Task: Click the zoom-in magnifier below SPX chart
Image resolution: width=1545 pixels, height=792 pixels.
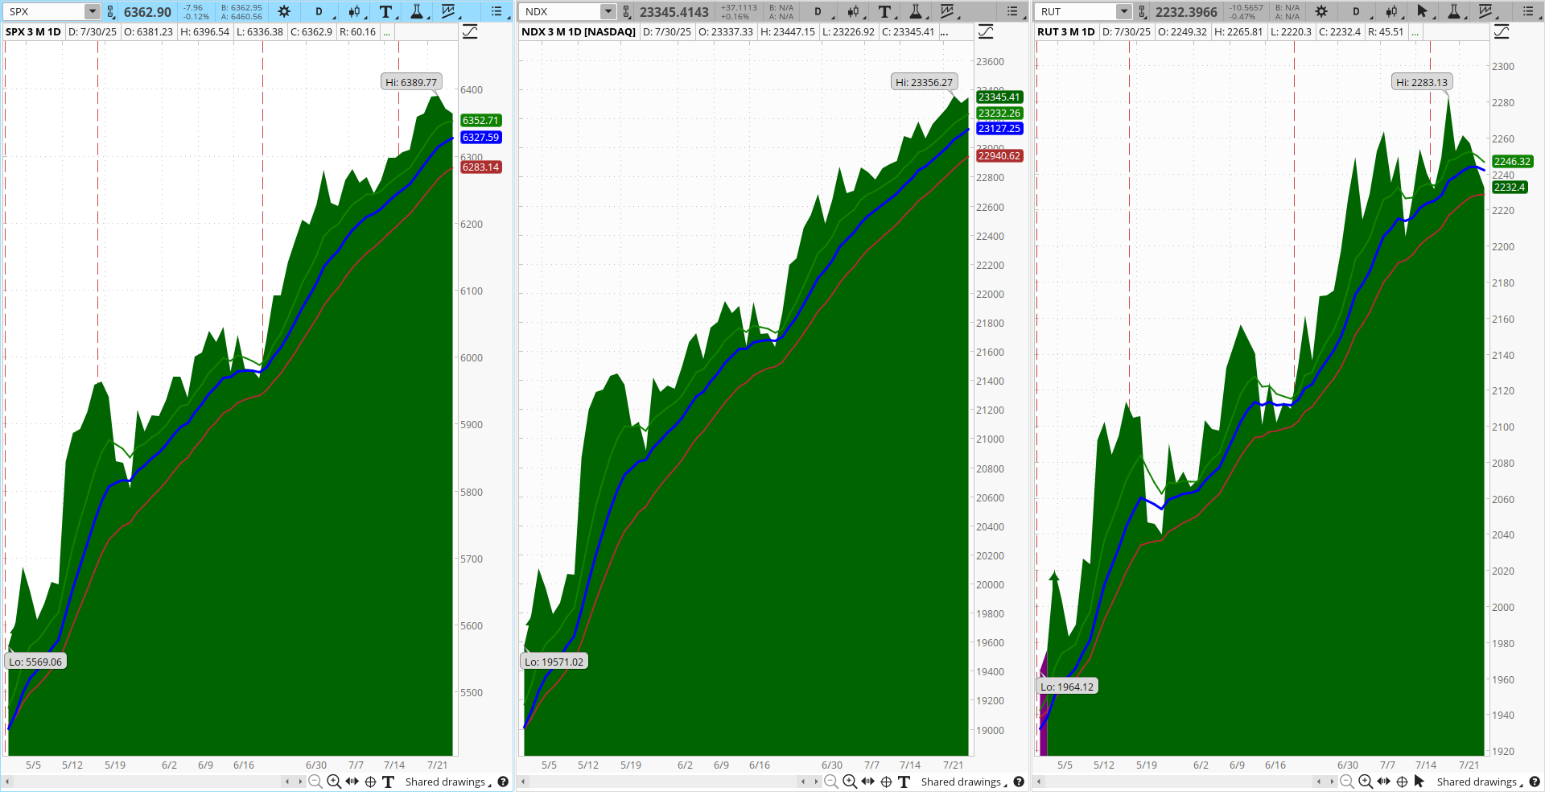Action: tap(334, 782)
